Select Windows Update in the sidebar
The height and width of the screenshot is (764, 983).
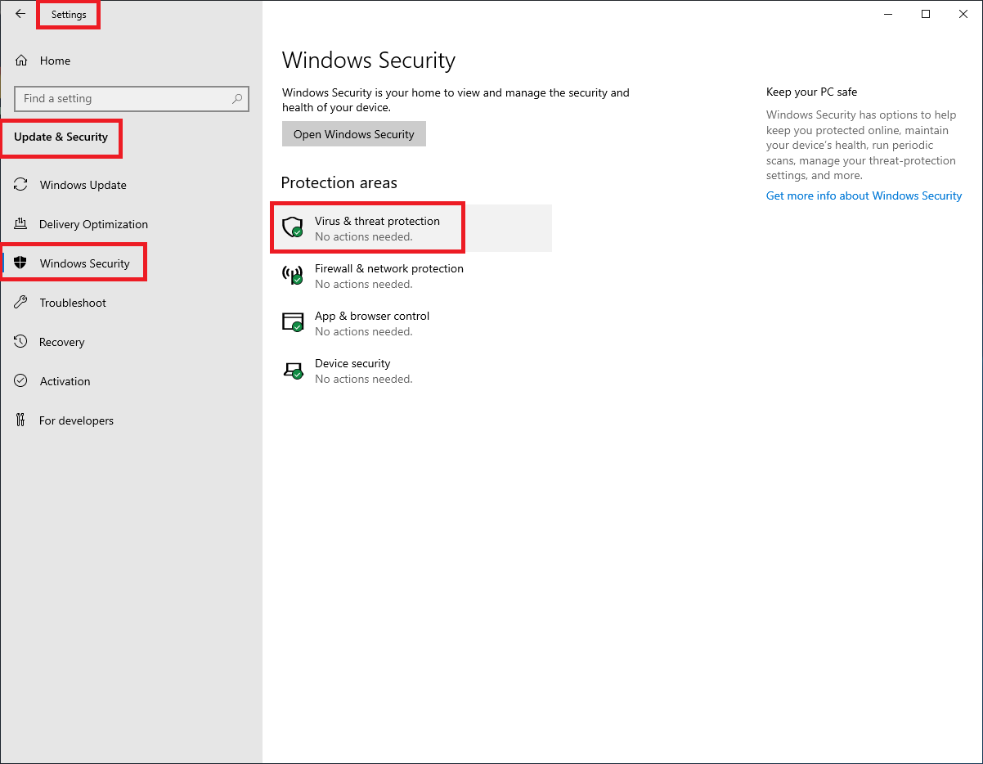click(83, 185)
